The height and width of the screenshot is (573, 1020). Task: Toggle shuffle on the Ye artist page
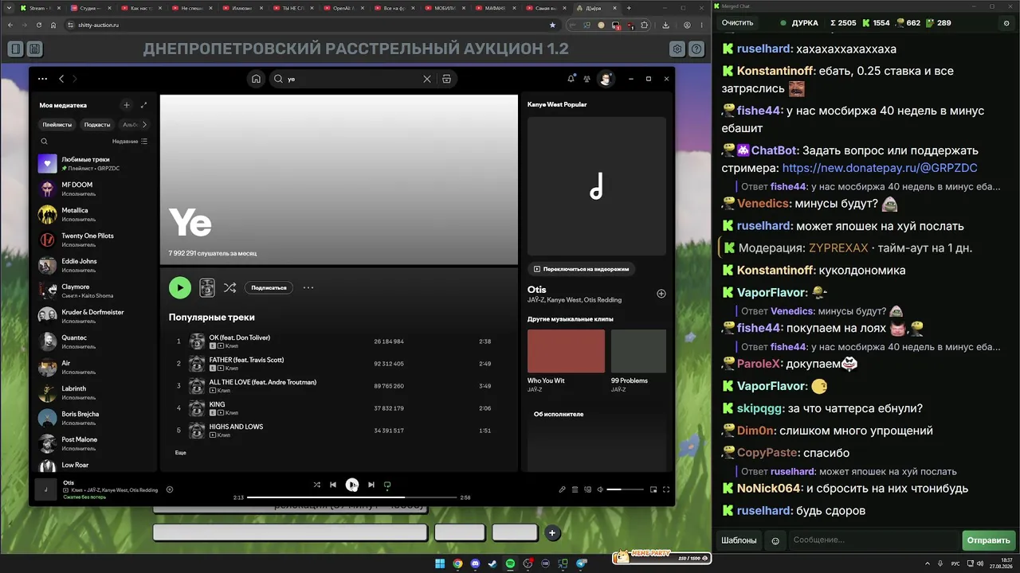click(x=229, y=288)
